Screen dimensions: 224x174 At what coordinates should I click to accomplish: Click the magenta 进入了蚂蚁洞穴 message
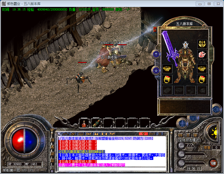click(92, 165)
